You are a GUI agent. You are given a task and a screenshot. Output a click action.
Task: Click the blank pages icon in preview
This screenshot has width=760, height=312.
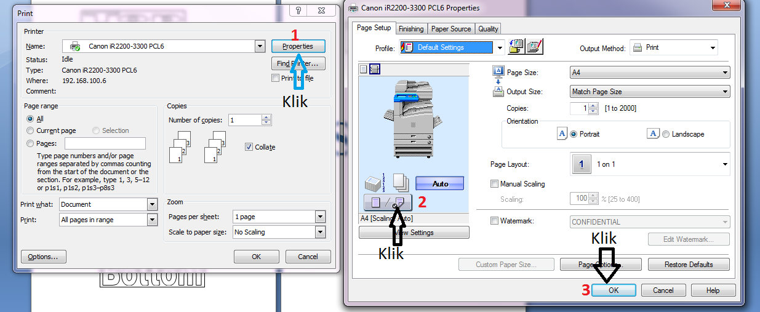click(x=401, y=183)
